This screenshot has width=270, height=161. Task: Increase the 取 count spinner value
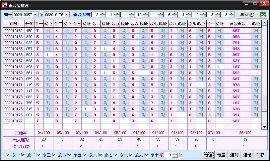pyautogui.click(x=174, y=153)
